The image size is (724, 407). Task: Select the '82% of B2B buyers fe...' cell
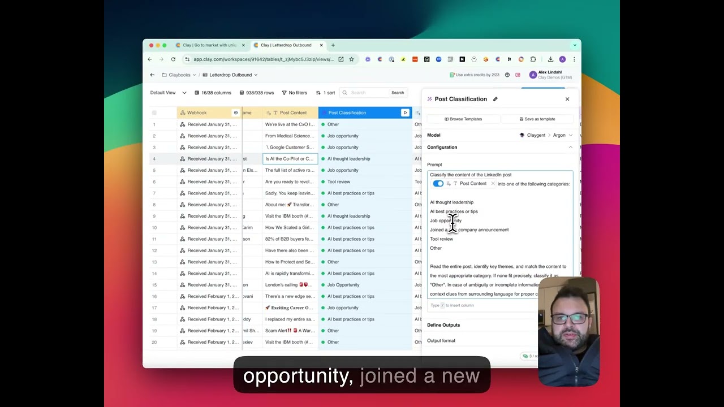[290, 239]
